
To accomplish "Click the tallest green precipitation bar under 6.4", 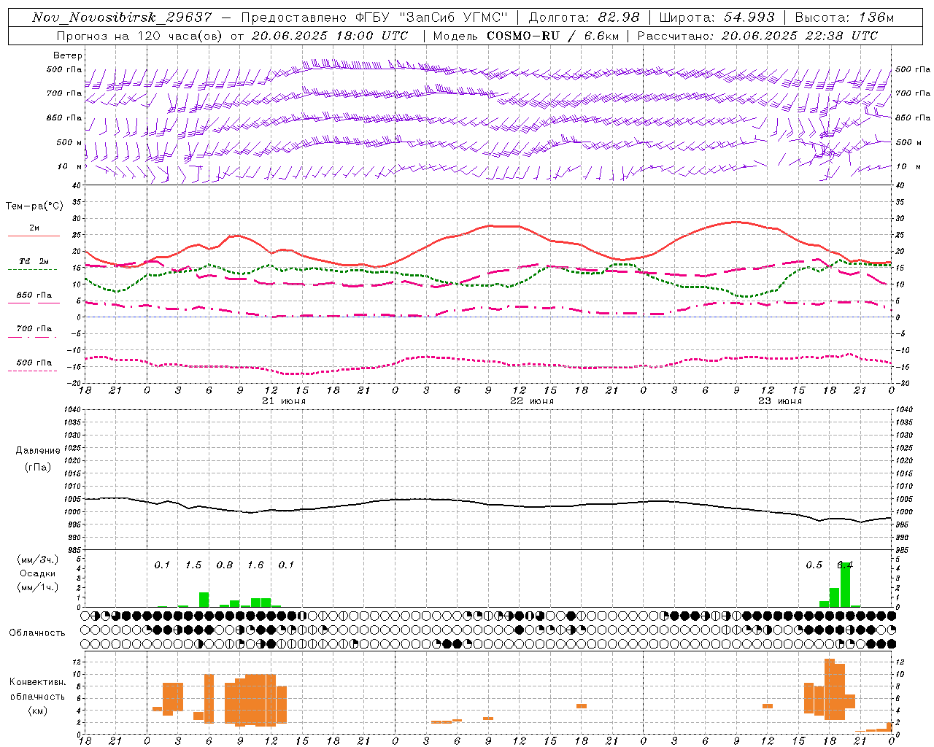I will [x=845, y=585].
